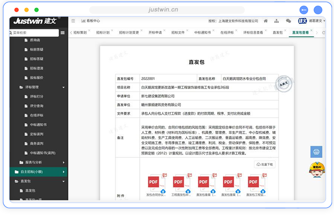334x216 pixels.
Task: Click the blue printer icon on the right
Action: pyautogui.click(x=316, y=152)
